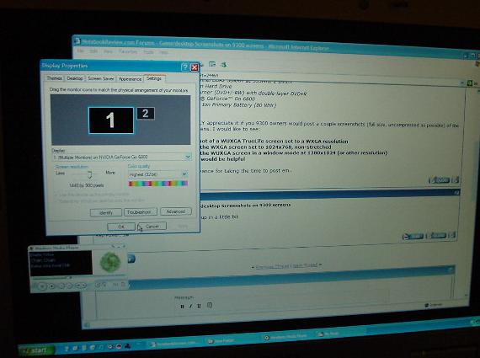Click the Underline formatting icon in reply editor
The width and height of the screenshot is (480, 358).
pyautogui.click(x=199, y=306)
